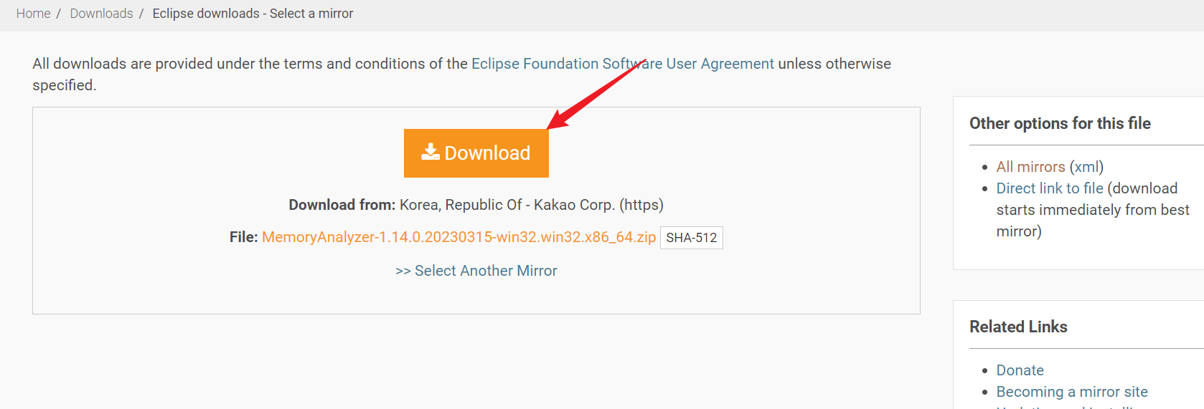Click the bold File: label
Image resolution: width=1204 pixels, height=409 pixels.
243,237
